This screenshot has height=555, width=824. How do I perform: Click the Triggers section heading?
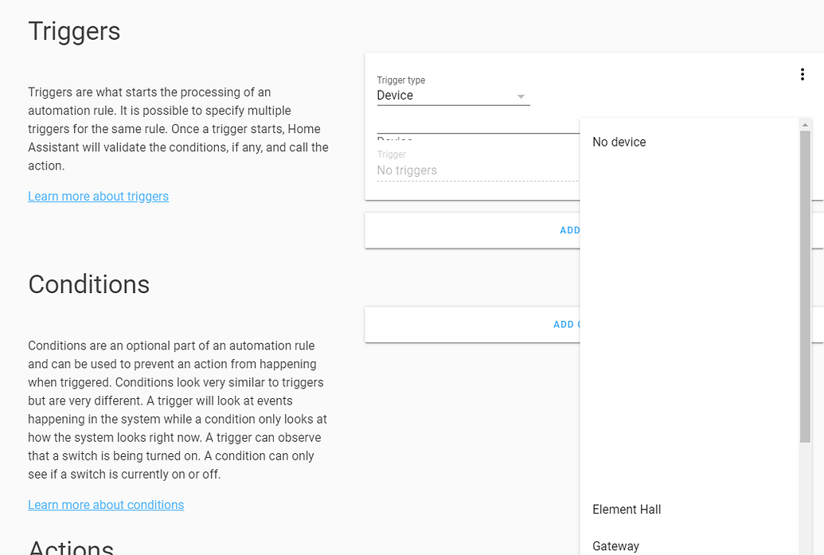pyautogui.click(x=74, y=31)
